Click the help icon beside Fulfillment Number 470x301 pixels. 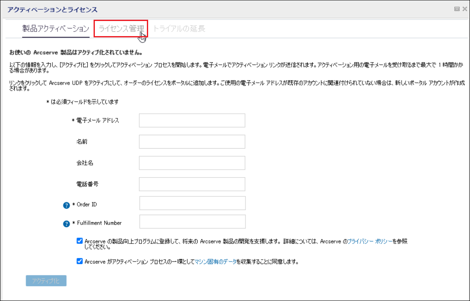coord(66,224)
